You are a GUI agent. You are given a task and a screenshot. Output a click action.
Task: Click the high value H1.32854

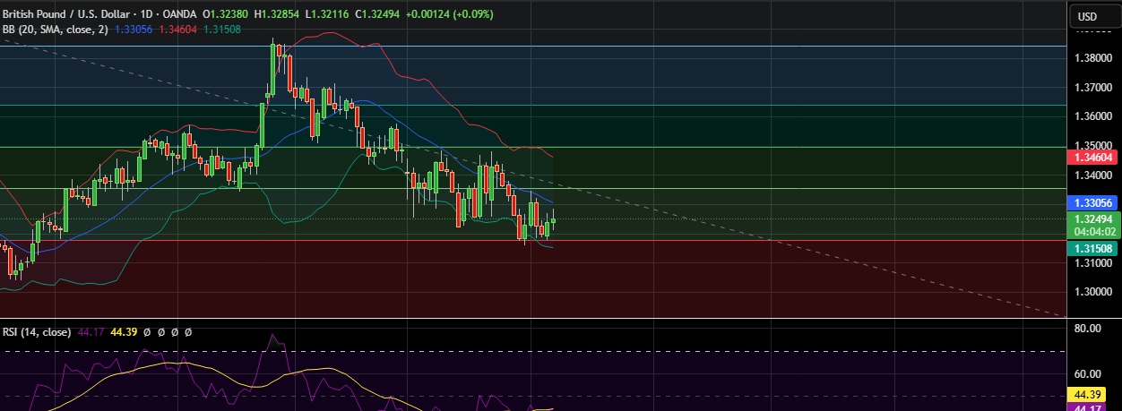click(x=279, y=14)
